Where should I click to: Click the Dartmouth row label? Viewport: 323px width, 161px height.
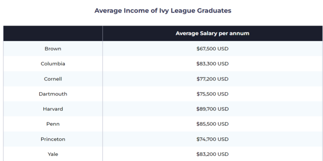pyautogui.click(x=53, y=94)
